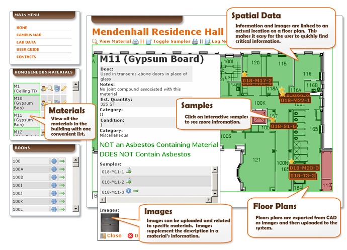The image size is (347, 250).
Task: Click printer icon next to View Material
Action: (x=135, y=42)
